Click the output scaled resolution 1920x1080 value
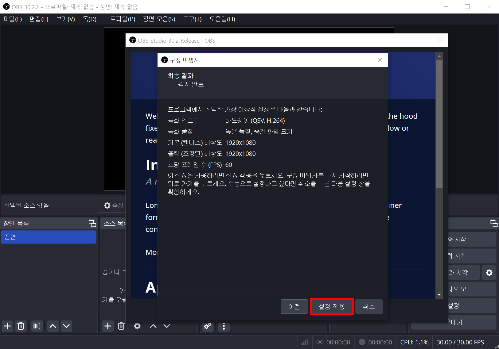Viewport: 499px width, 349px height. (240, 154)
